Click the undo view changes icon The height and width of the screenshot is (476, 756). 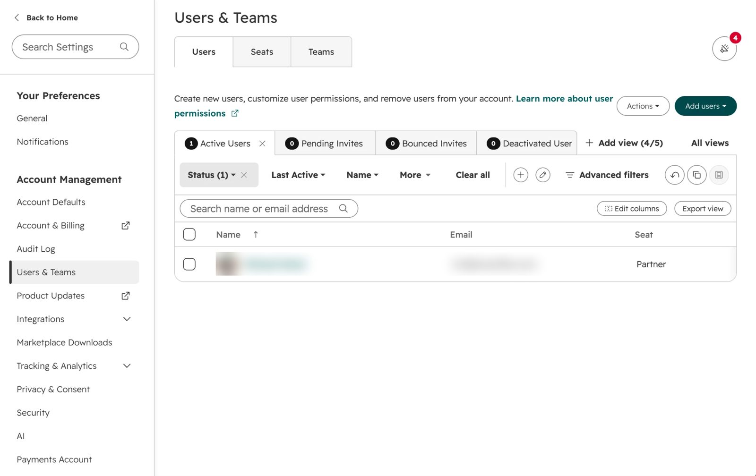click(x=675, y=175)
